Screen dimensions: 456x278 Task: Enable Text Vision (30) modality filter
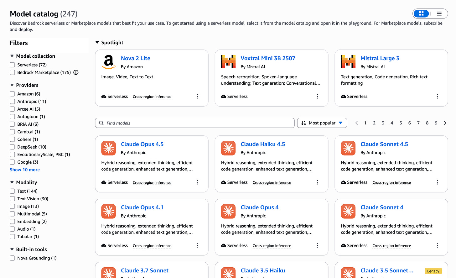point(13,199)
